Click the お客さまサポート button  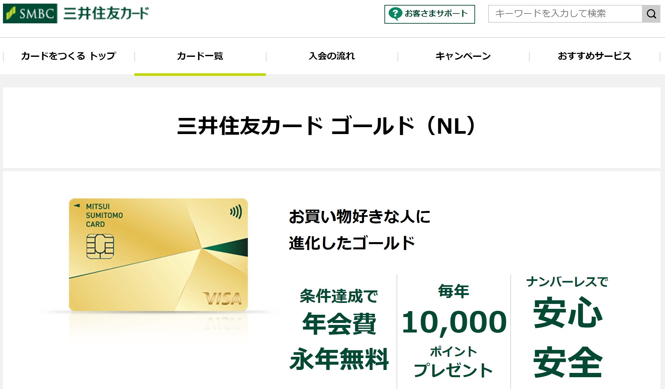[429, 14]
